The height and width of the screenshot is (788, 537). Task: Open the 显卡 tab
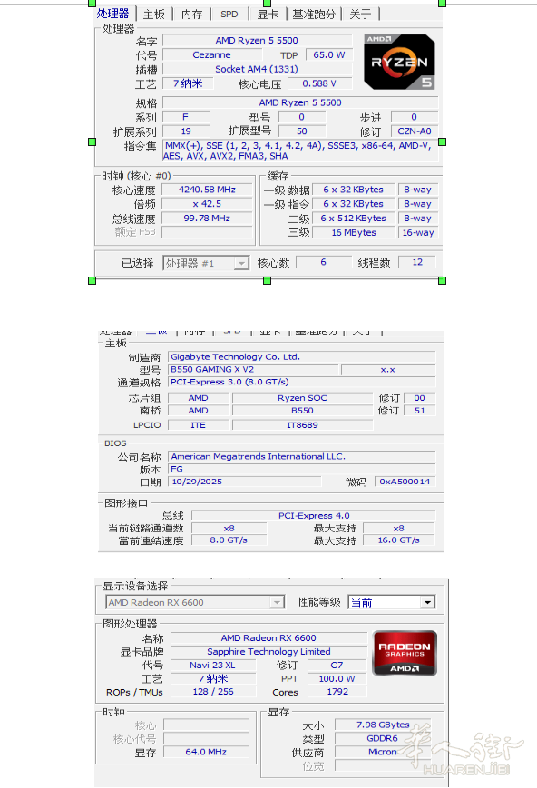268,15
